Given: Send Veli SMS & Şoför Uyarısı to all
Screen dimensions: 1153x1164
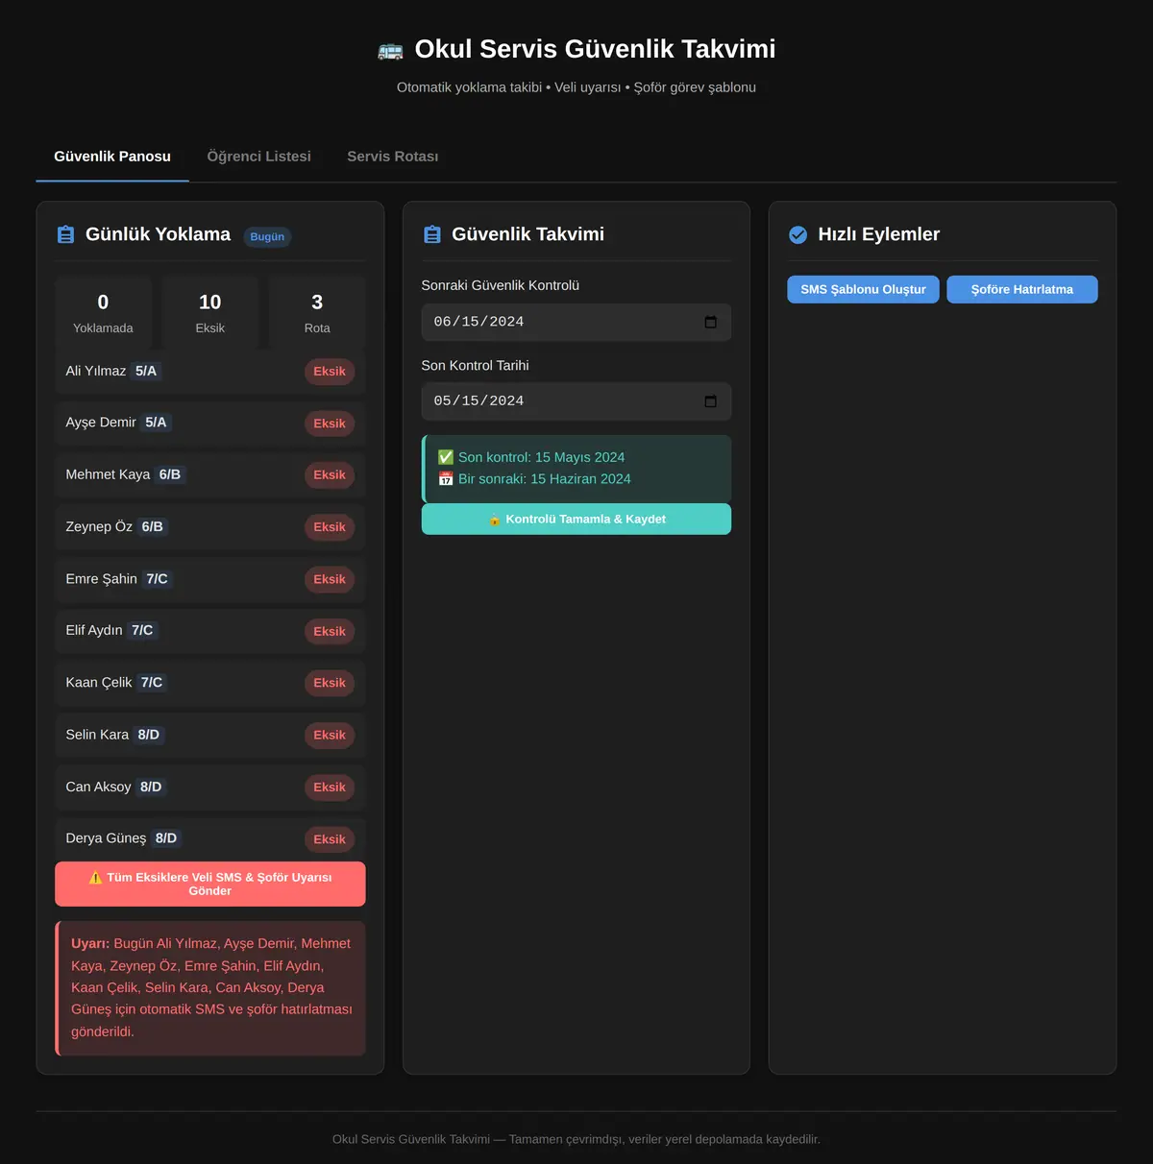Looking at the screenshot, I should coord(210,884).
